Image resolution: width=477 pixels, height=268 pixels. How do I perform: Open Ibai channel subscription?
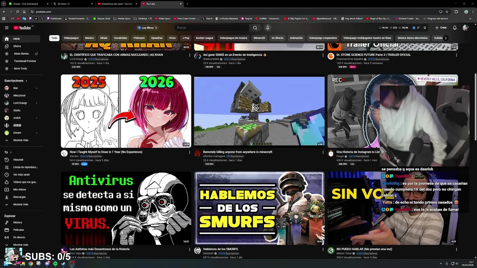(20, 88)
